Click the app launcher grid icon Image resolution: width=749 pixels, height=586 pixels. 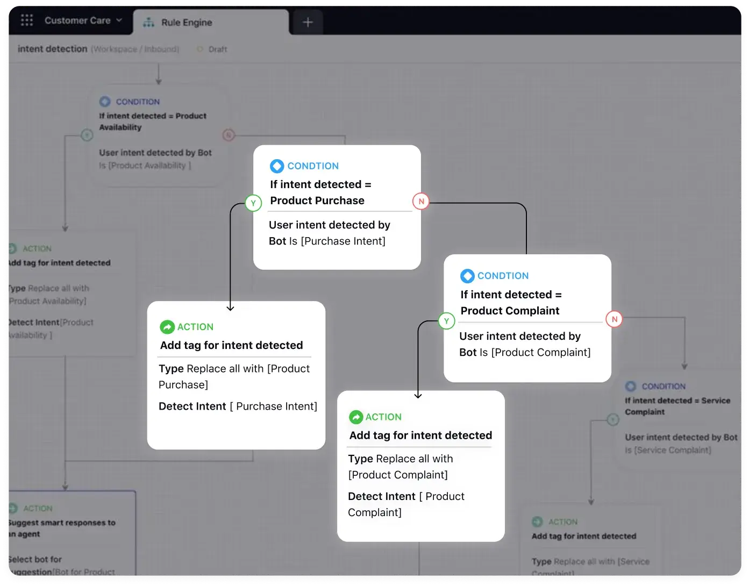click(x=26, y=20)
